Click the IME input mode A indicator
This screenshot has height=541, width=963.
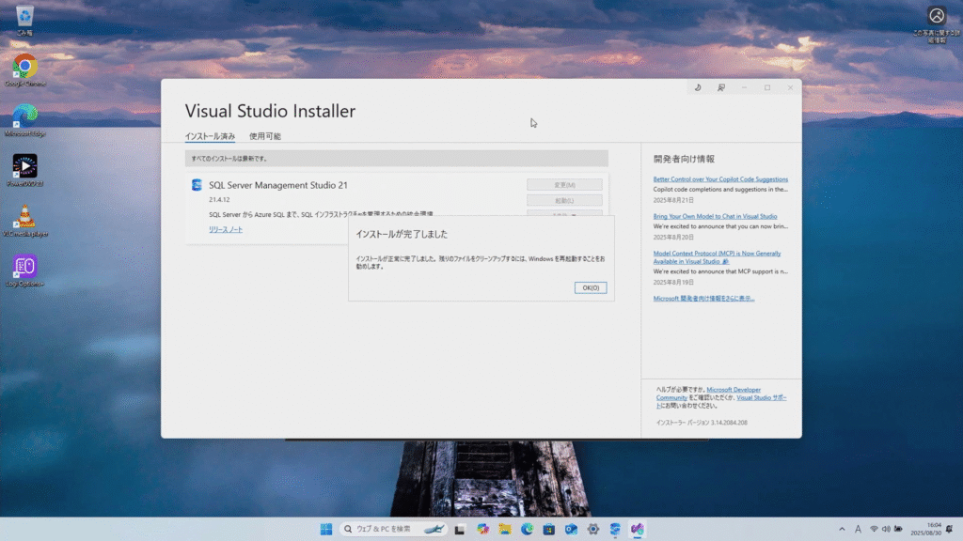(858, 529)
